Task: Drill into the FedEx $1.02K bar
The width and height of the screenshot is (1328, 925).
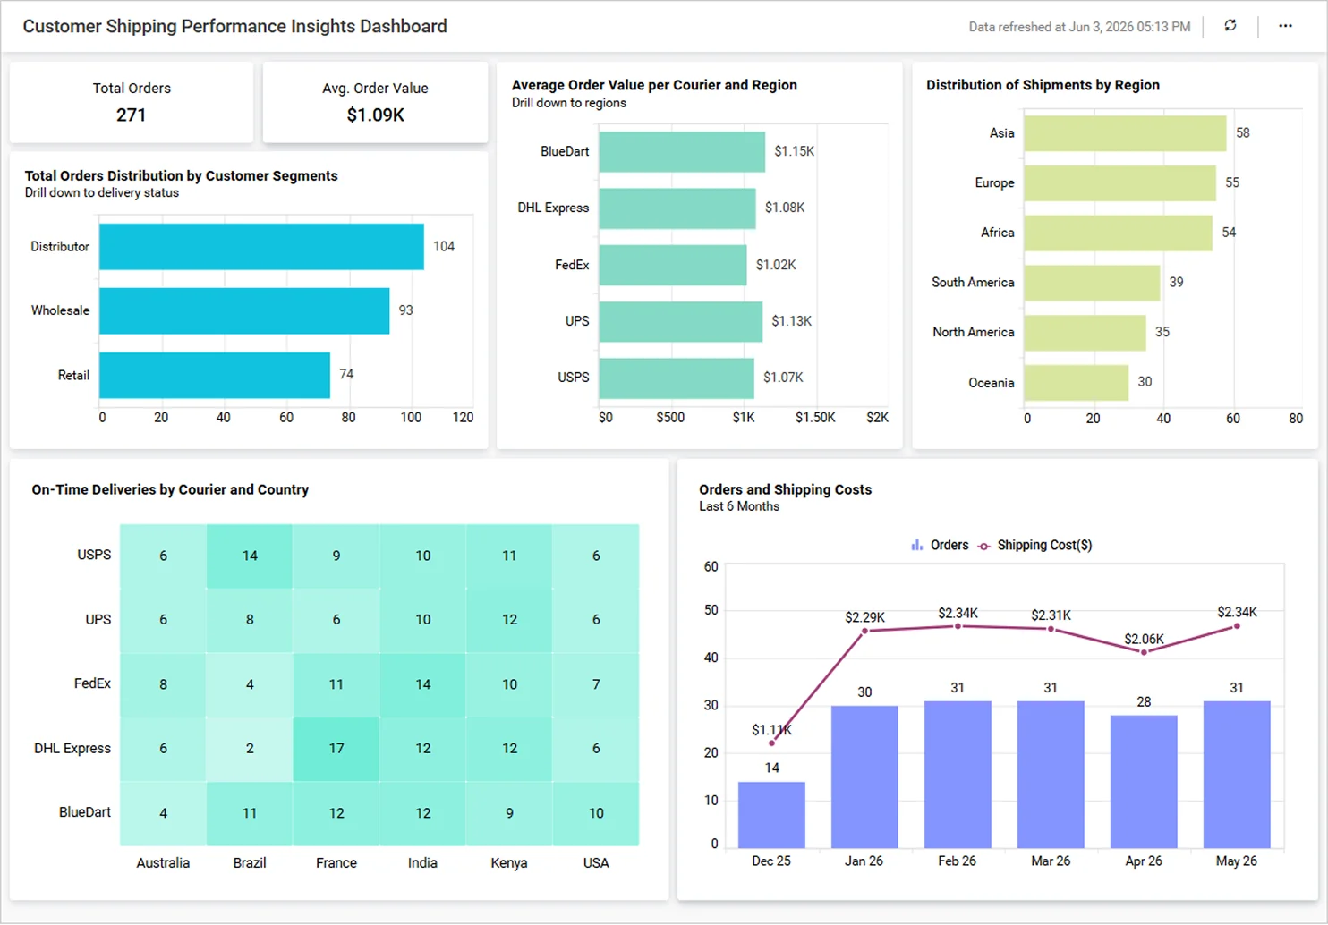Action: (673, 266)
